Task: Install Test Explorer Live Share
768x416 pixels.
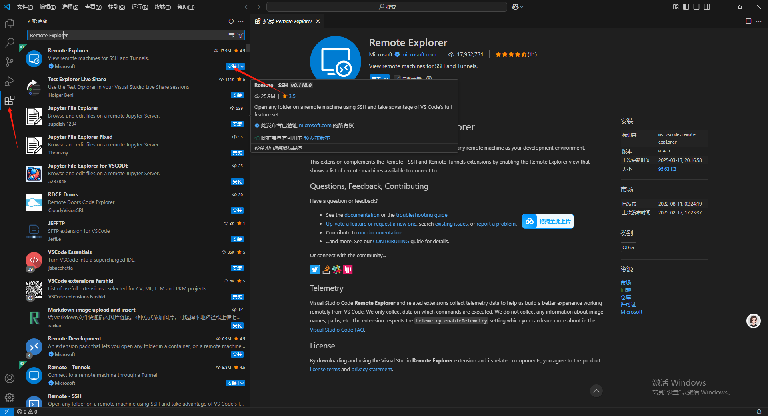Action: 237,95
